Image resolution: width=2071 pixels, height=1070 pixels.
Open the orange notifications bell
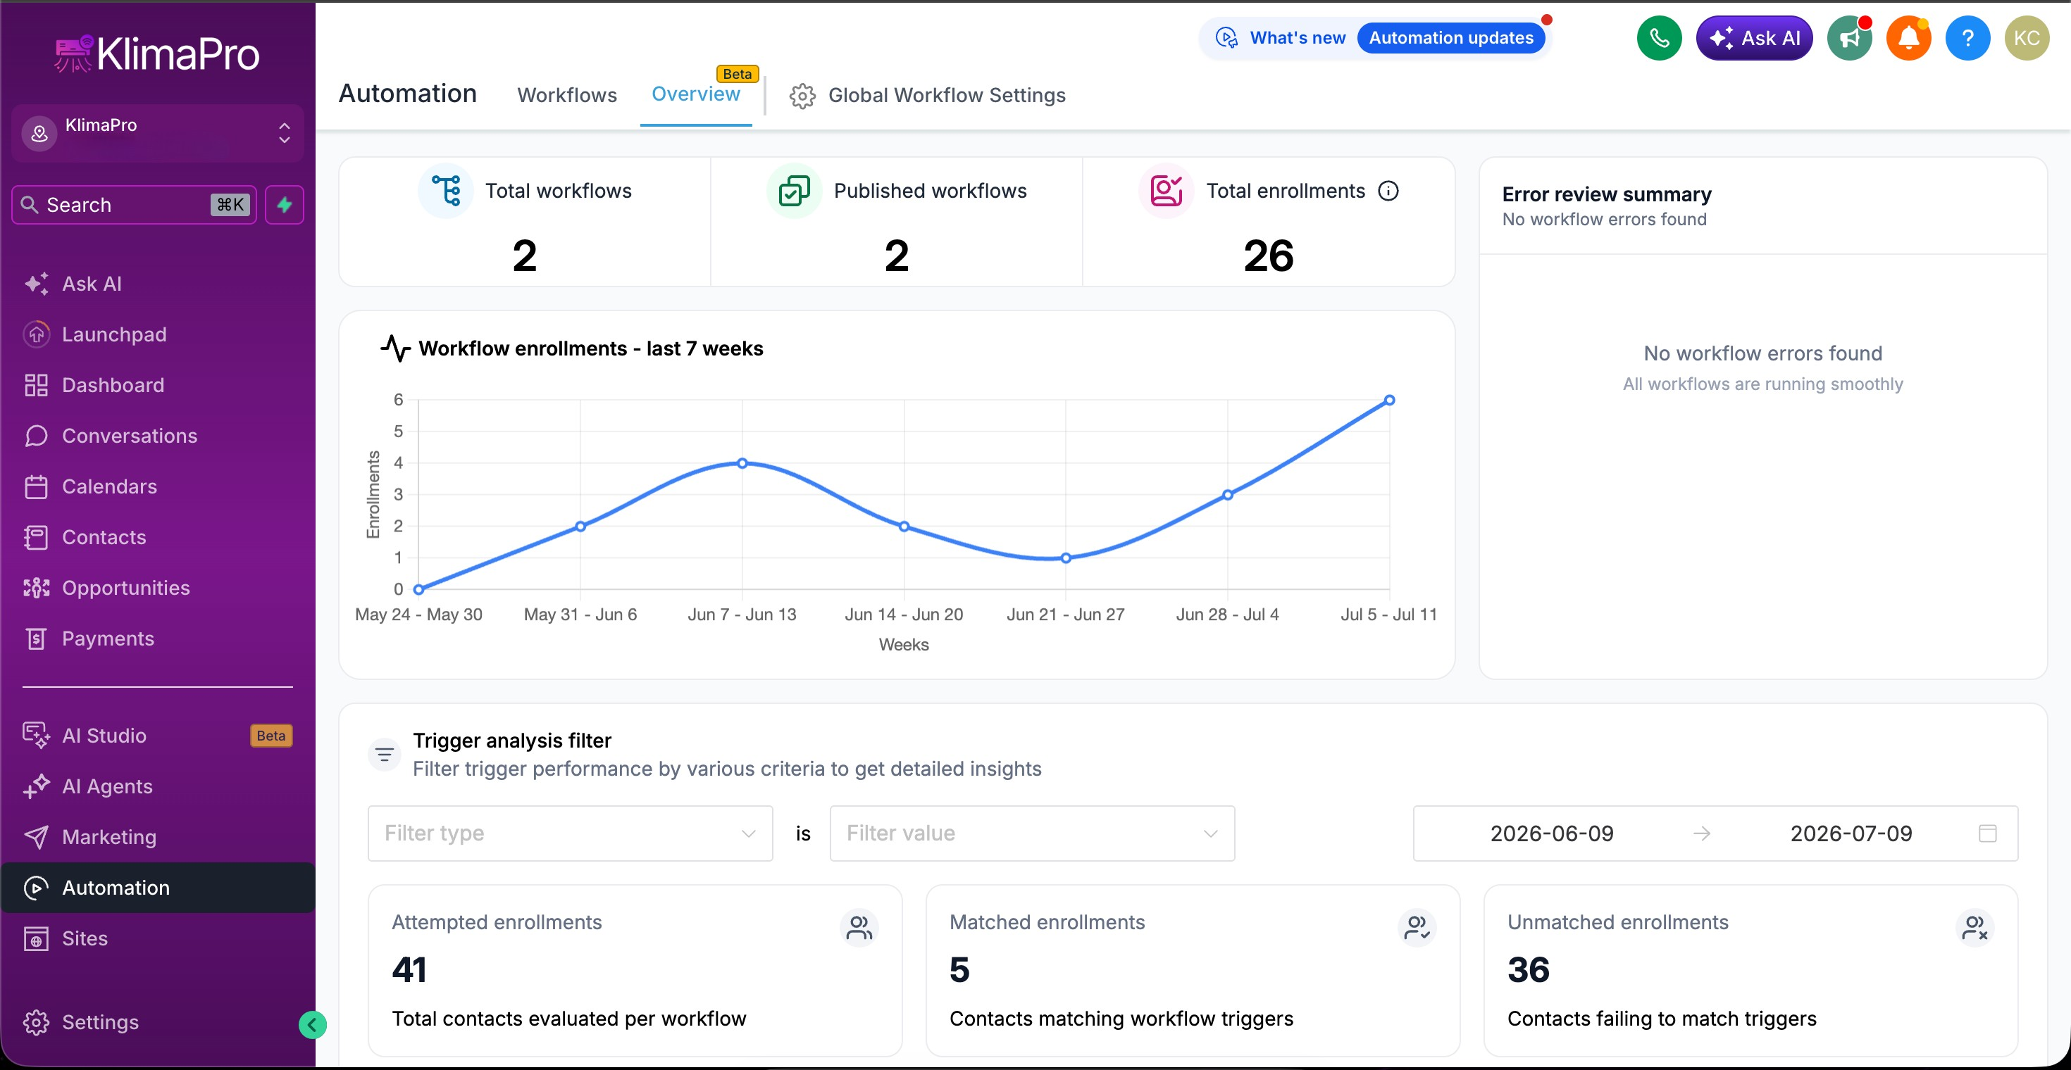(1908, 38)
